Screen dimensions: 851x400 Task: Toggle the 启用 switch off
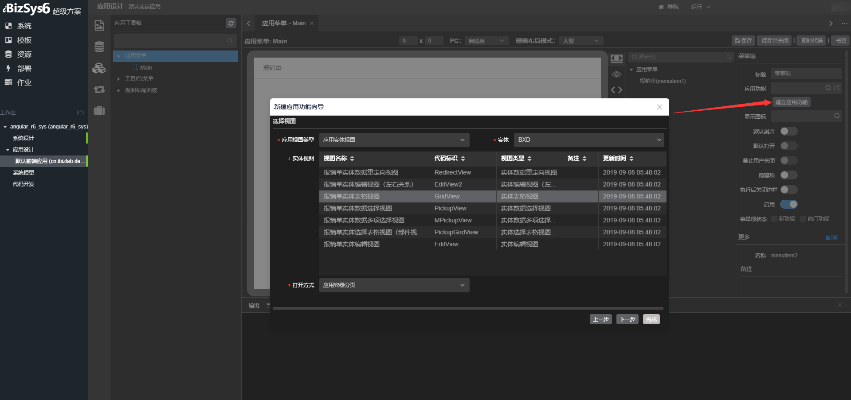click(x=788, y=204)
